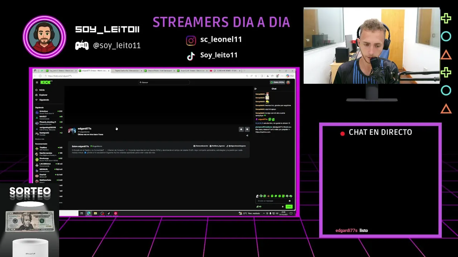Click the TikTok social link in Sobre section

pyautogui.click(x=236, y=146)
